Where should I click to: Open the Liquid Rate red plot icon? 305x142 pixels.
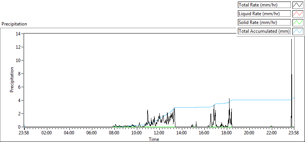click(298, 14)
